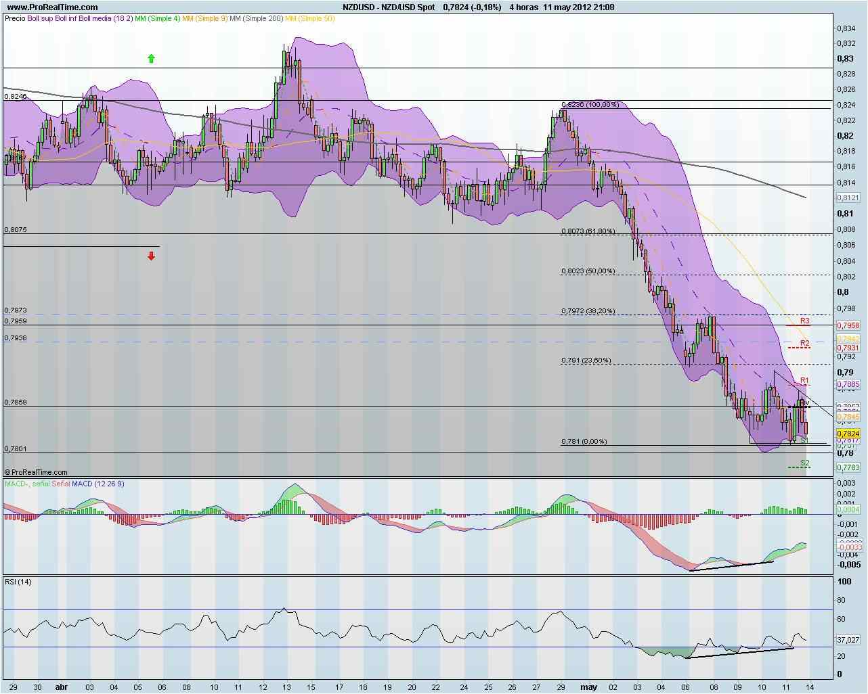Click the green up arrow buy signal
868x694 pixels.
pyautogui.click(x=151, y=58)
